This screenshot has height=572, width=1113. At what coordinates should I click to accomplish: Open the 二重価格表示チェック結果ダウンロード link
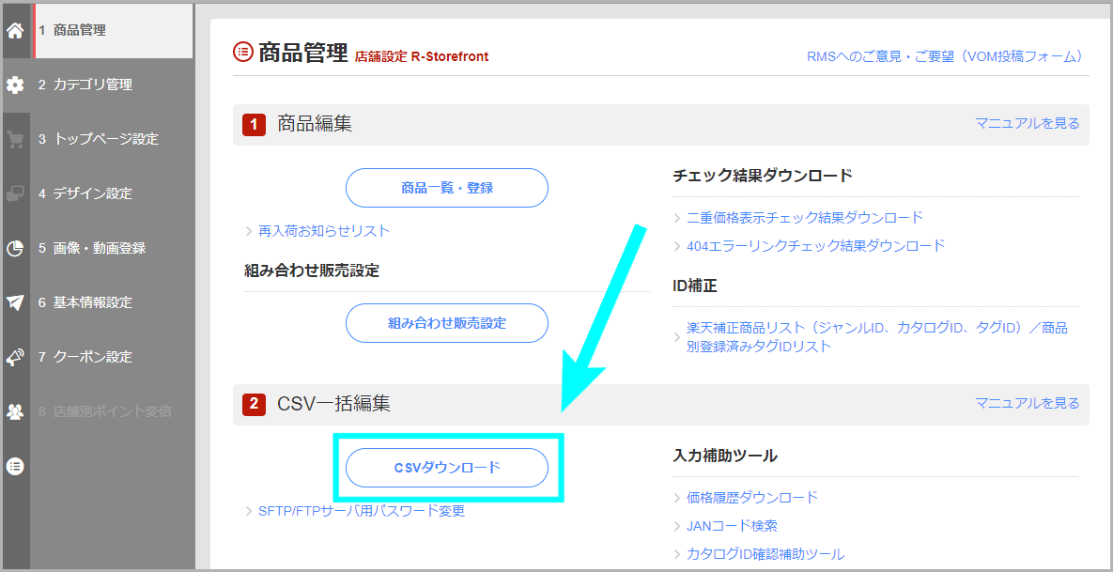[x=805, y=217]
